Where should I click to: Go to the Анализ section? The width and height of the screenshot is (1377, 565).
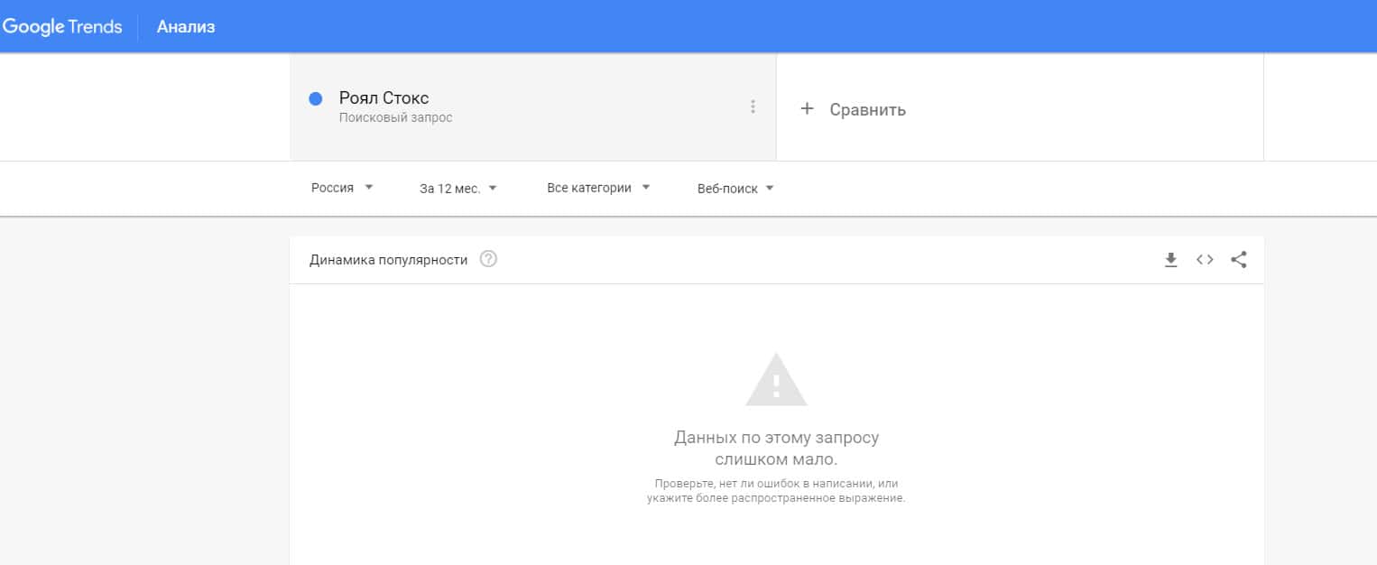186,26
